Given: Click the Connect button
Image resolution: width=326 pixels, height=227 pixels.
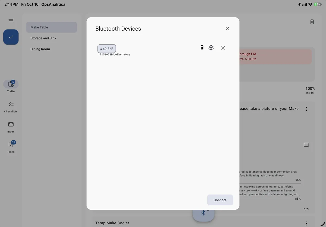Looking at the screenshot, I should (220, 200).
